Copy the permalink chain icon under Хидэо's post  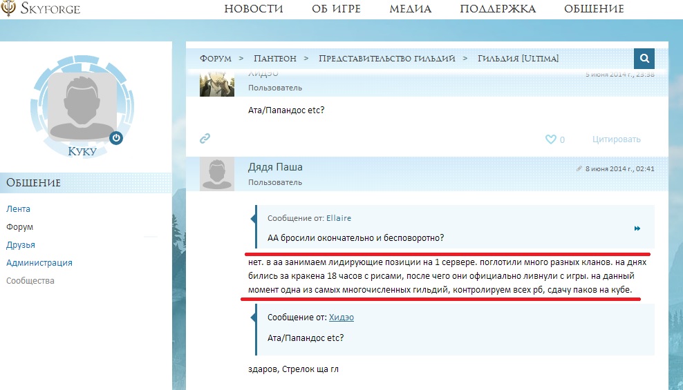(x=205, y=139)
